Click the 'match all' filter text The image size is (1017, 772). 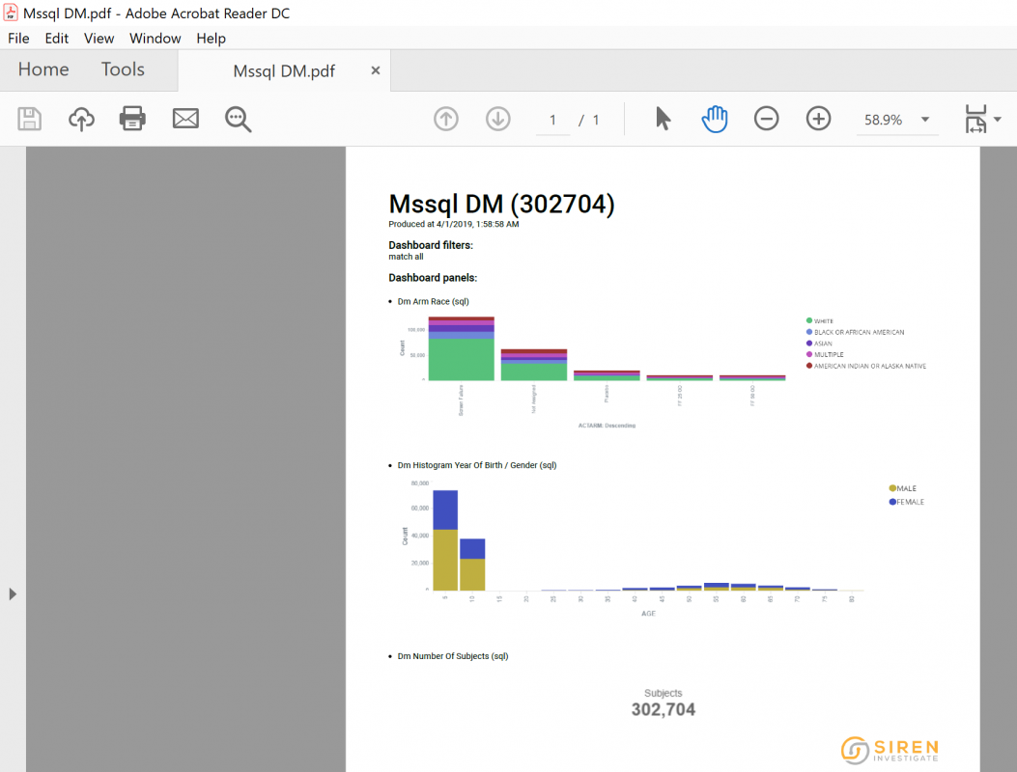(406, 257)
